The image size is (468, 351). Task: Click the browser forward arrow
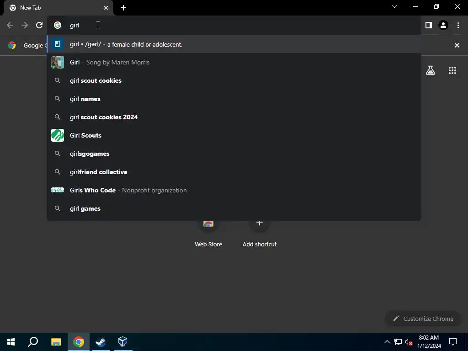(25, 26)
